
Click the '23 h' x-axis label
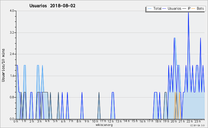point(197,121)
